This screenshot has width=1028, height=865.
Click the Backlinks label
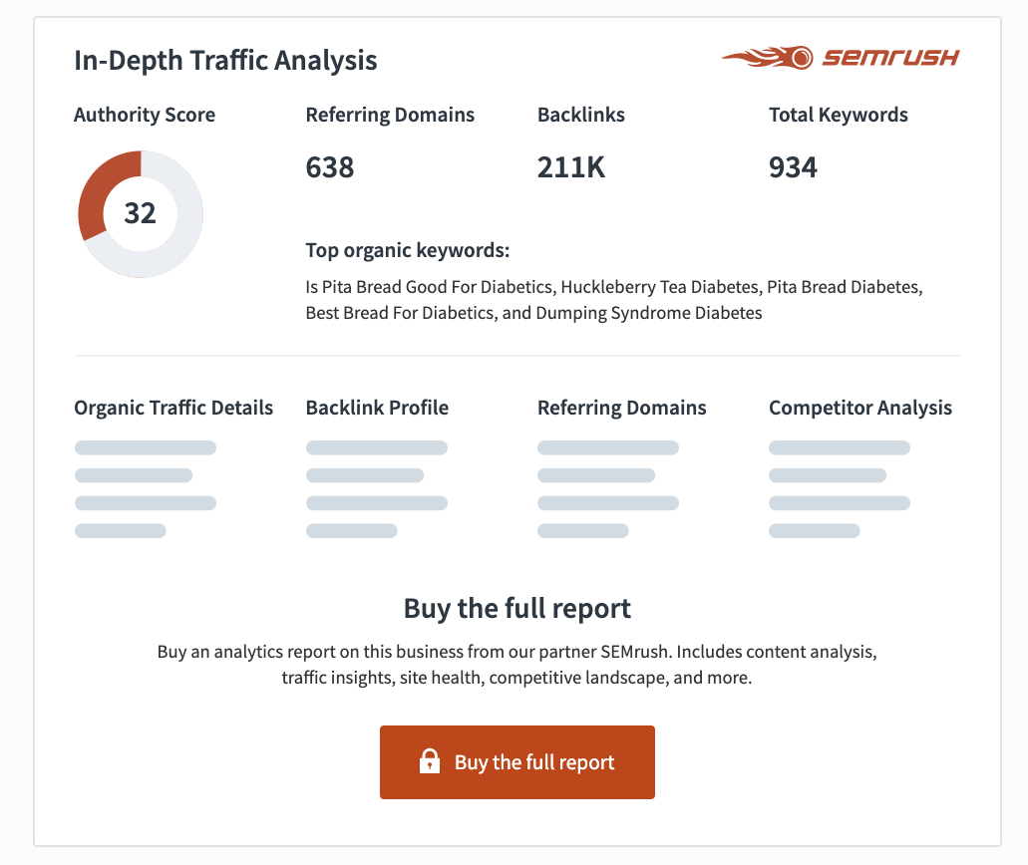point(581,115)
